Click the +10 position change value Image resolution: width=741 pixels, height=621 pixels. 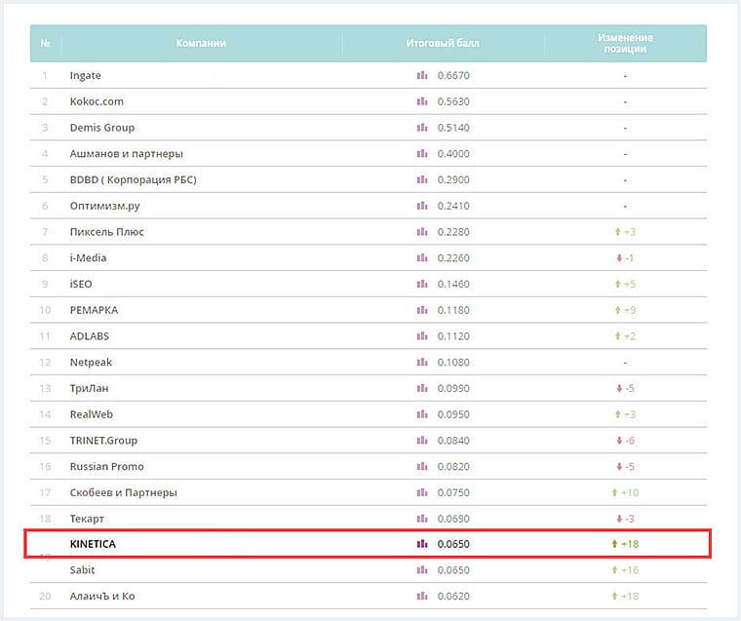[630, 492]
